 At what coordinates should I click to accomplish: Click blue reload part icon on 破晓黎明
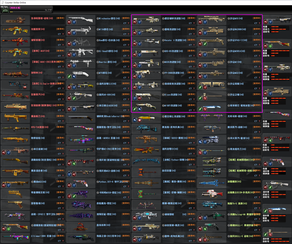click(140, 218)
